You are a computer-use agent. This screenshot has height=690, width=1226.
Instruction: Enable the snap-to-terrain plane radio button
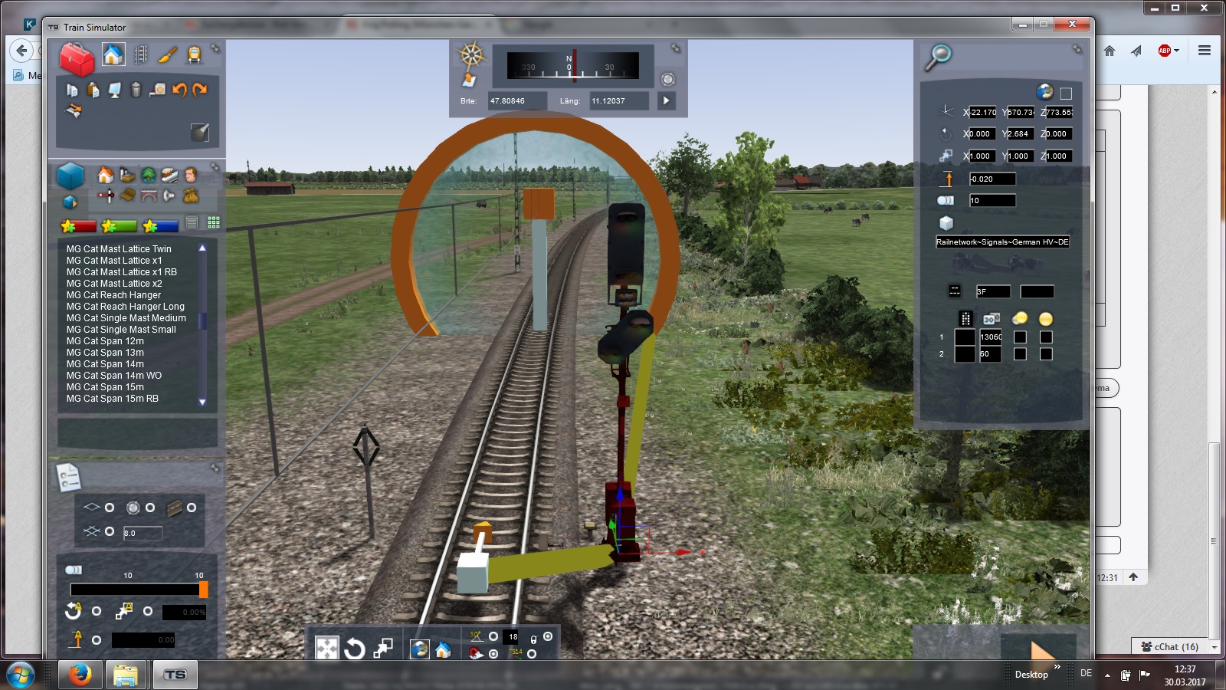click(x=110, y=508)
